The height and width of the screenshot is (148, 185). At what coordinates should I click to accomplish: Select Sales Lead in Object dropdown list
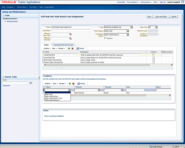click(x=58, y=95)
